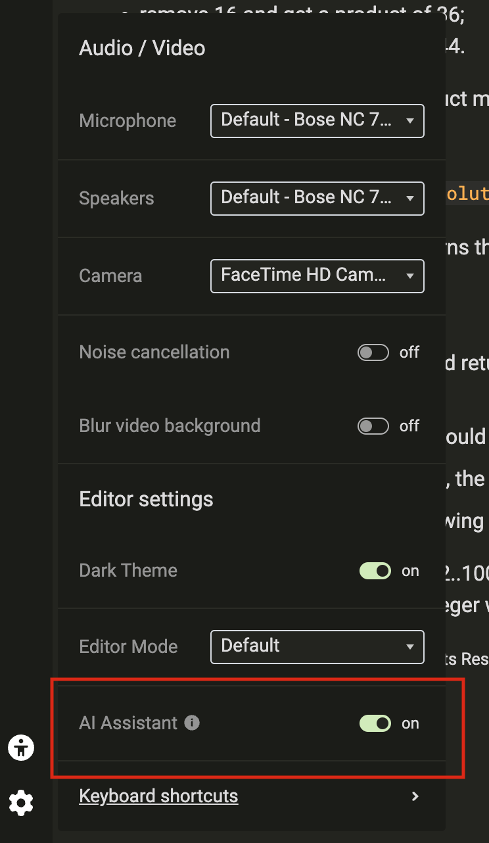Turn off the AI Assistant toggle
The width and height of the screenshot is (489, 843).
tap(375, 723)
